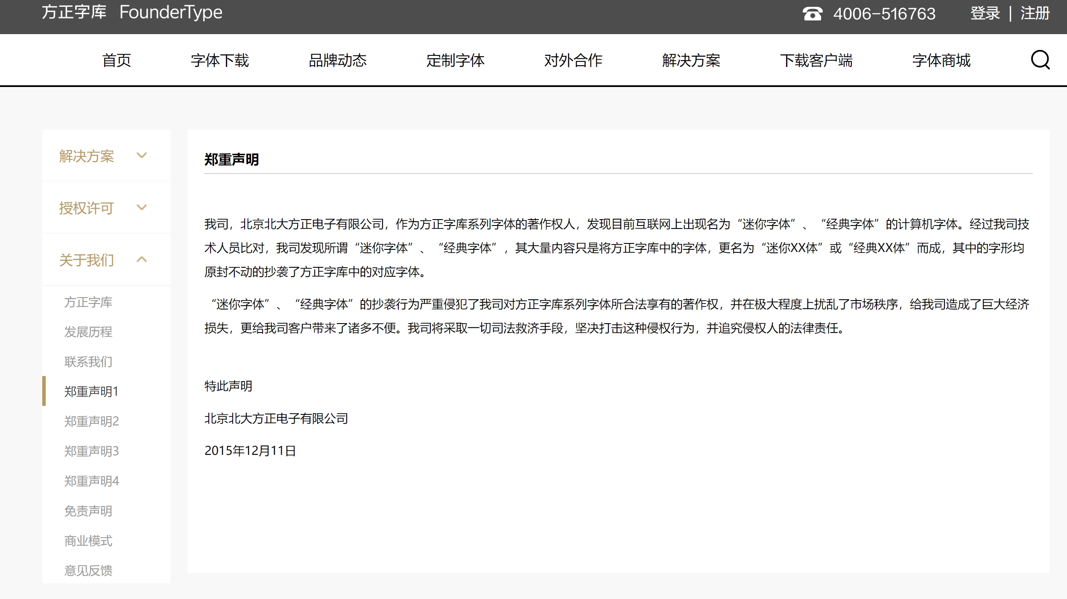Screen dimensions: 1067x599
Task: Open 下载客户端 in the nav bar
Action: (x=816, y=61)
